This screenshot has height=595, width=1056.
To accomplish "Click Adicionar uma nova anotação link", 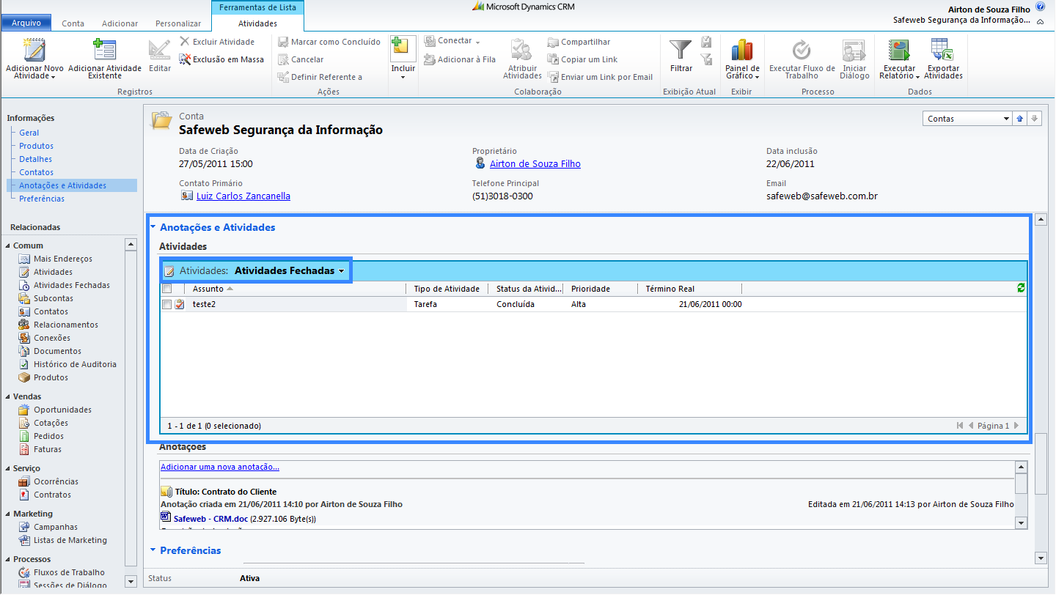I will (219, 467).
